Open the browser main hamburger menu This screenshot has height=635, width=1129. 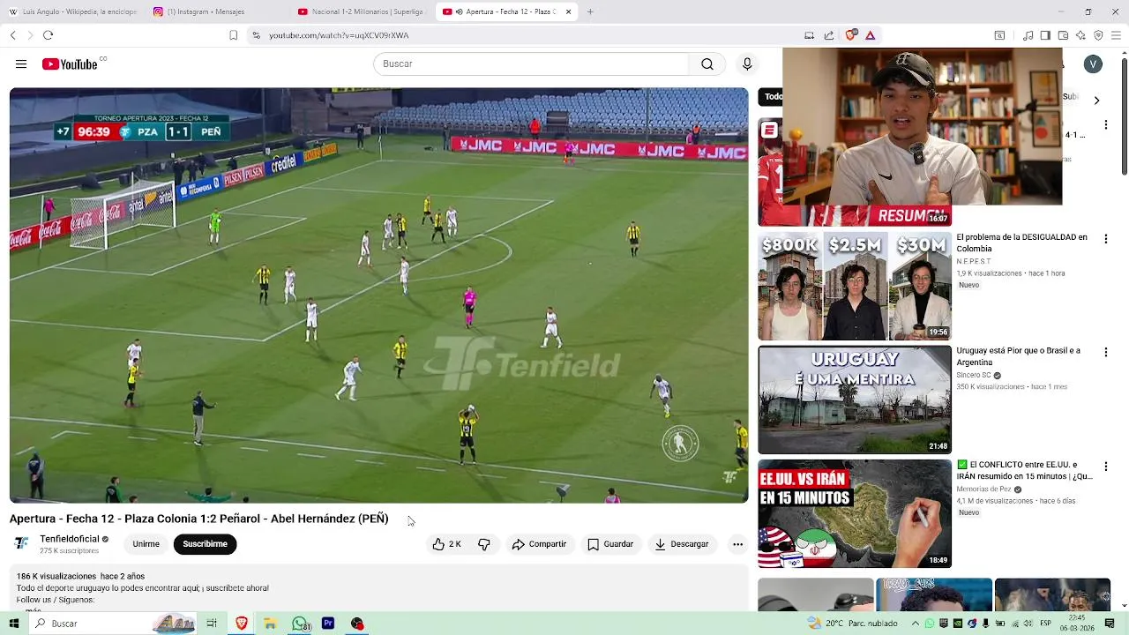[1116, 35]
